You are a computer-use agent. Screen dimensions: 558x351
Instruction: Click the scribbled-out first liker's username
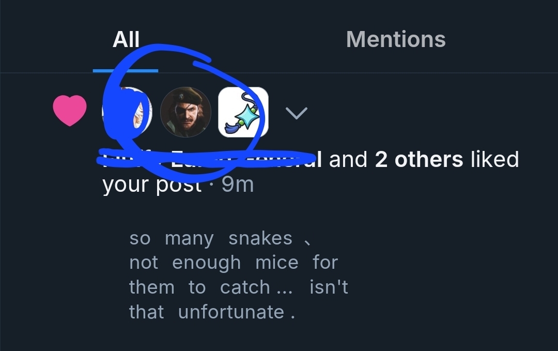coord(207,159)
